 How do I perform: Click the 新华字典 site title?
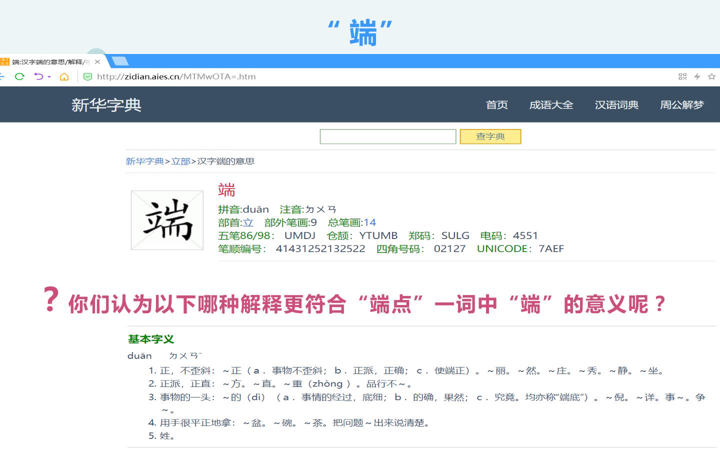106,105
